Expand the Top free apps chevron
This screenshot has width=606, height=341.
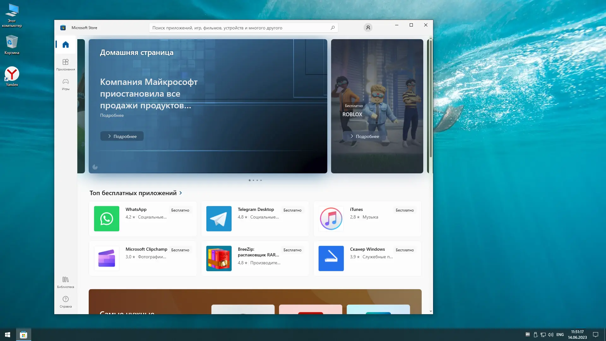pyautogui.click(x=181, y=193)
